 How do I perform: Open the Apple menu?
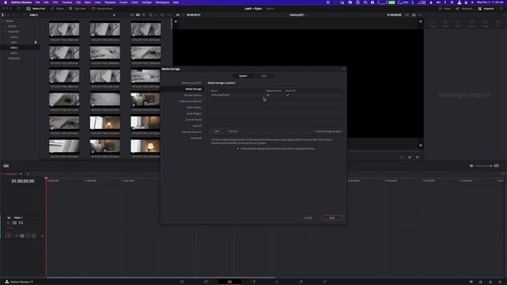pyautogui.click(x=6, y=2)
